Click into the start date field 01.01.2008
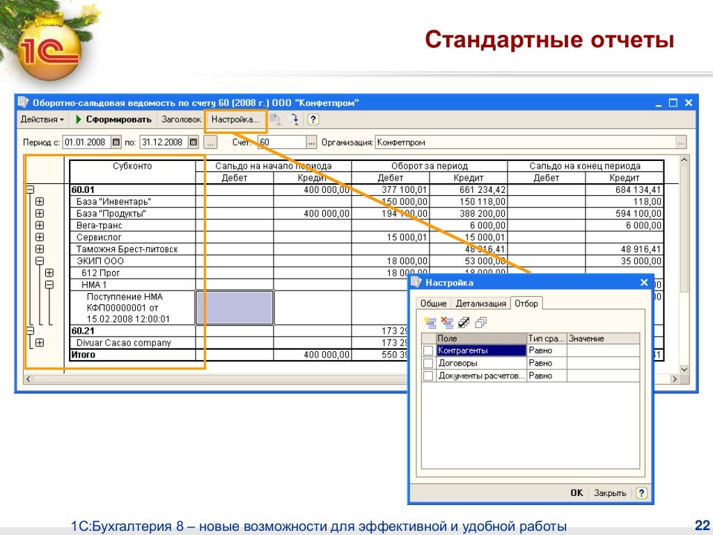 (87, 142)
